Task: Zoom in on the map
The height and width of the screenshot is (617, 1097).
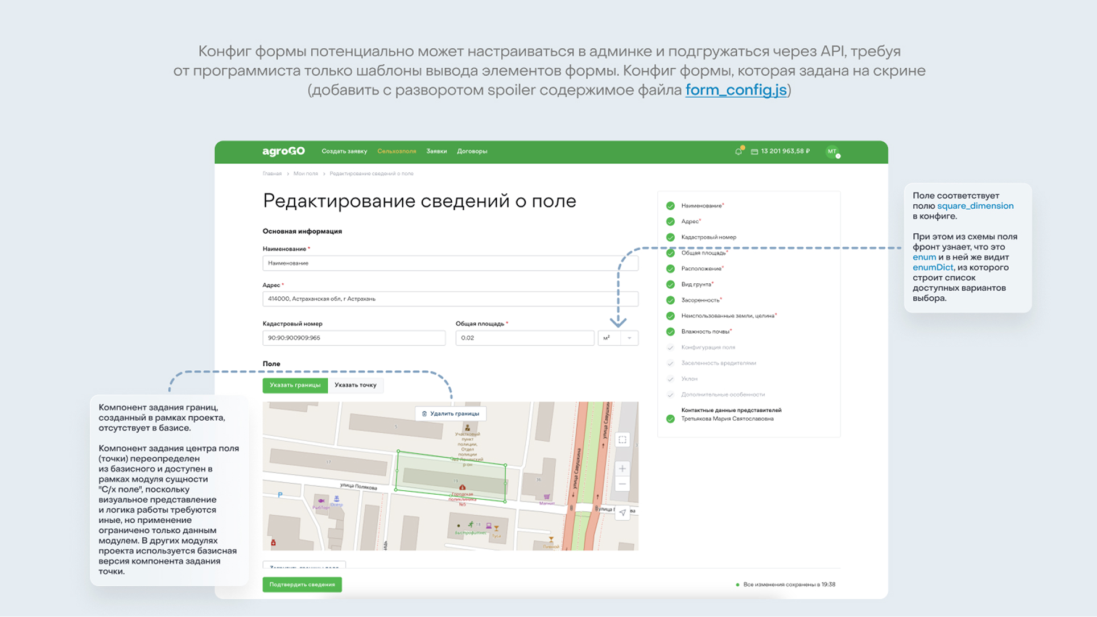Action: (x=622, y=469)
